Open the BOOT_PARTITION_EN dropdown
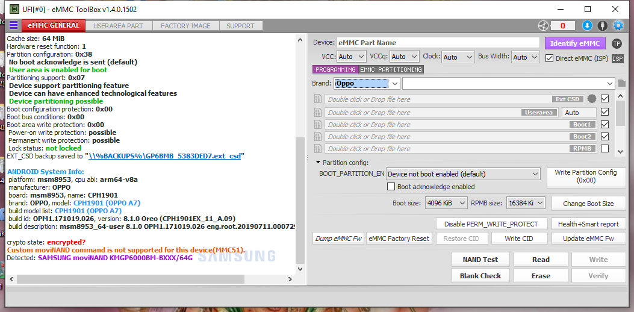 (463, 174)
